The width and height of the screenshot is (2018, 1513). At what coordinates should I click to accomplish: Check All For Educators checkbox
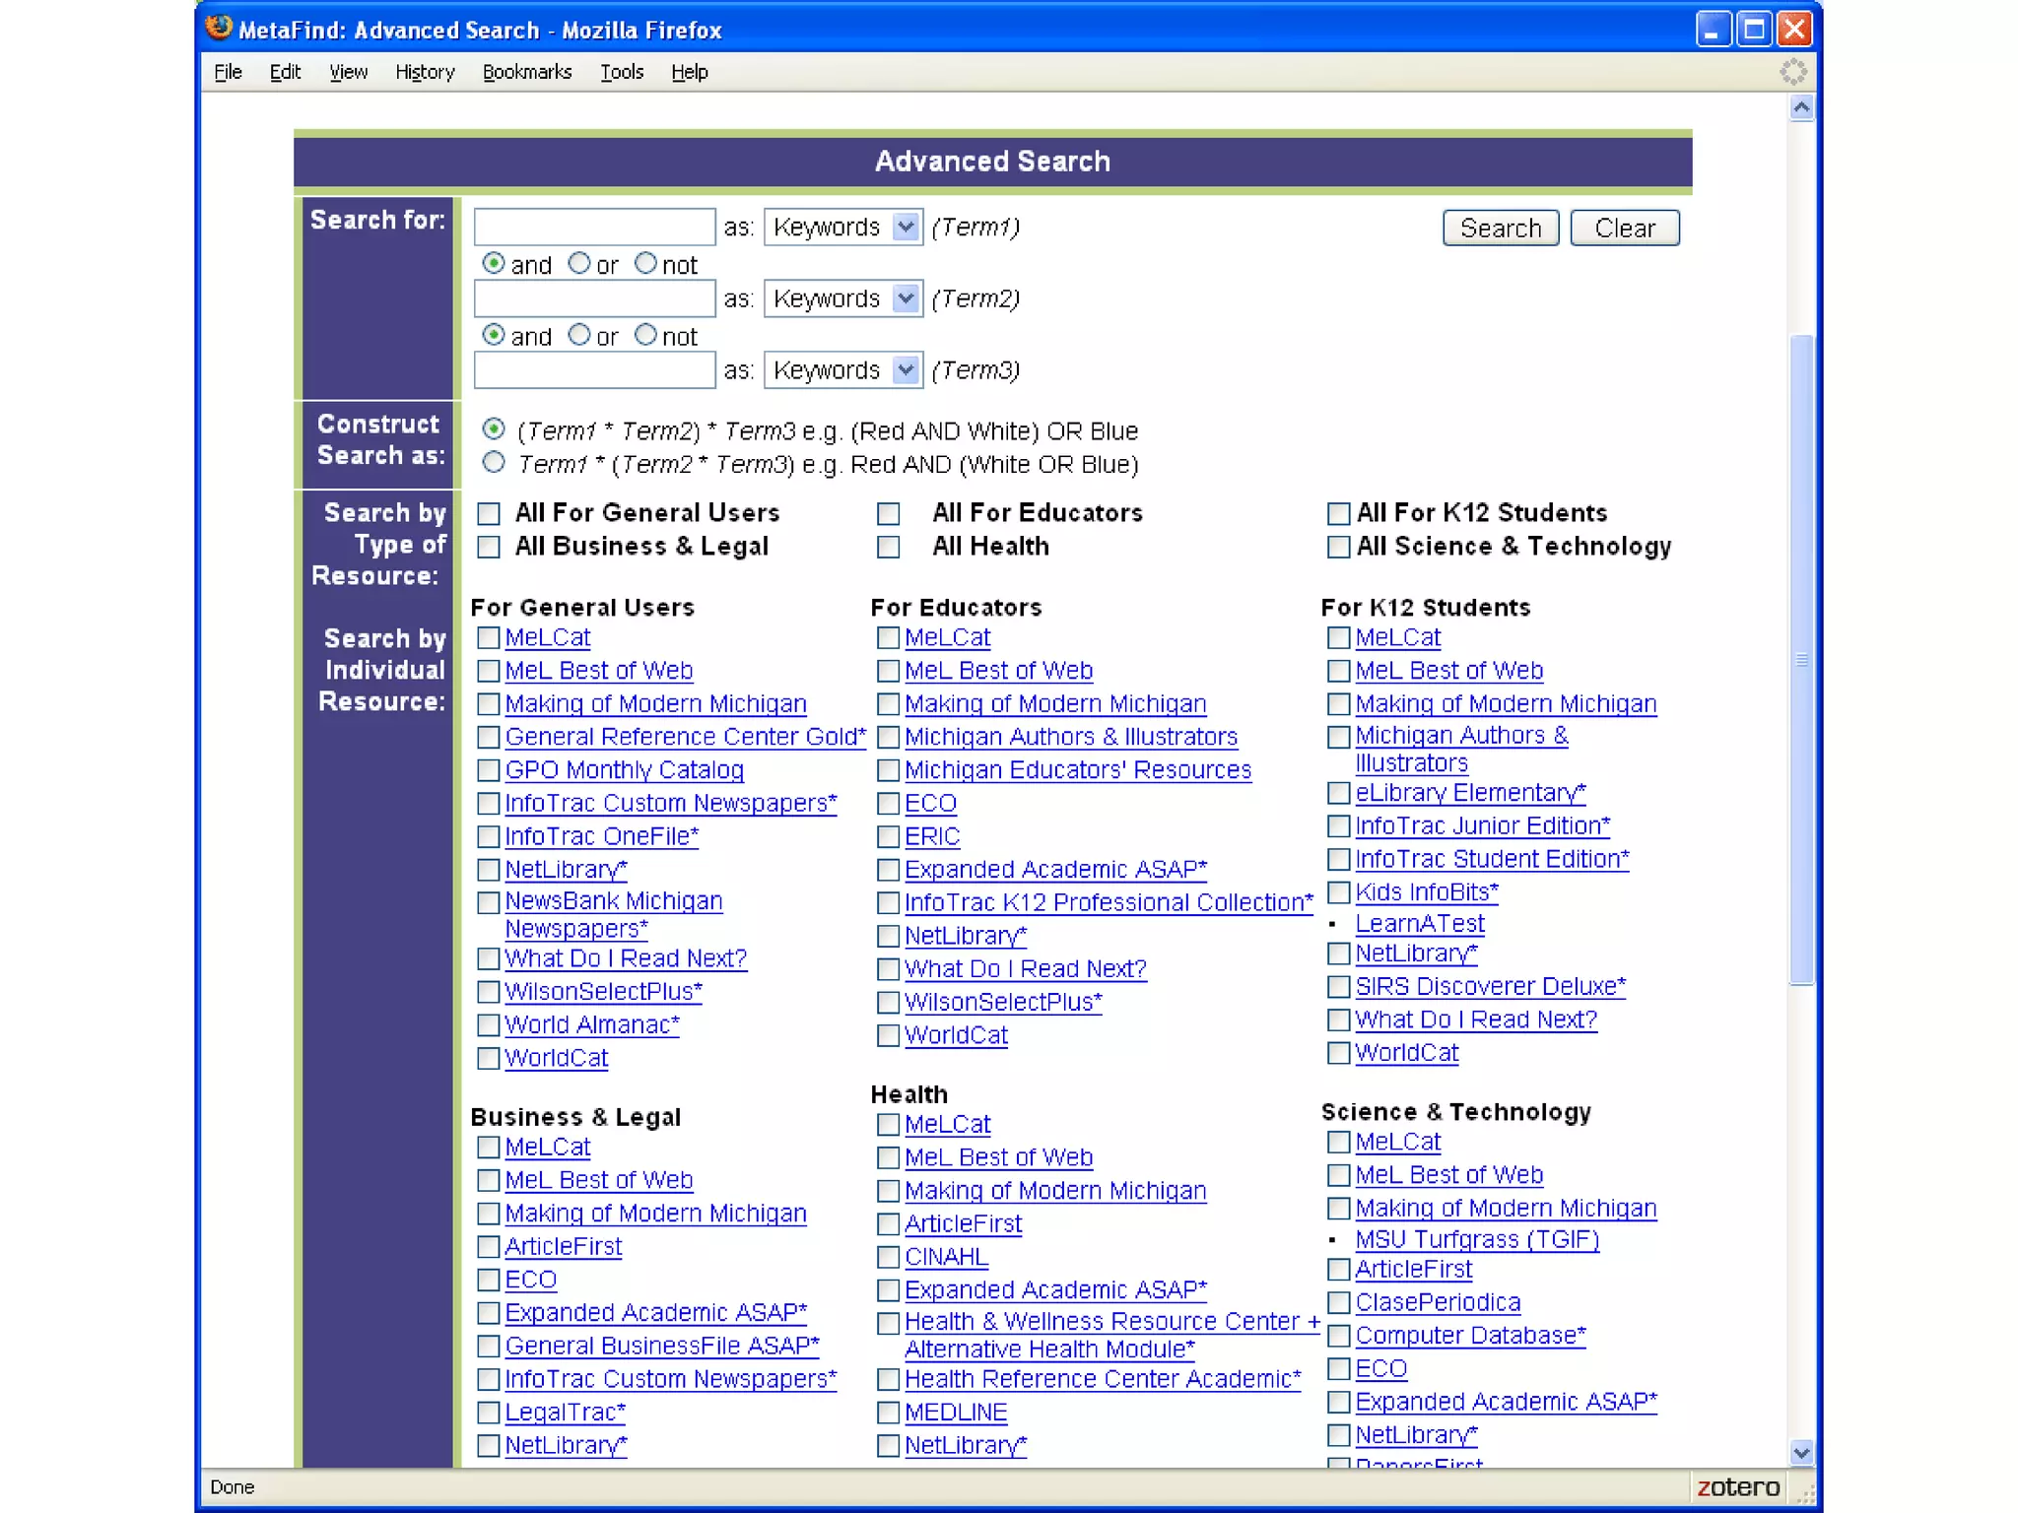[x=889, y=513]
